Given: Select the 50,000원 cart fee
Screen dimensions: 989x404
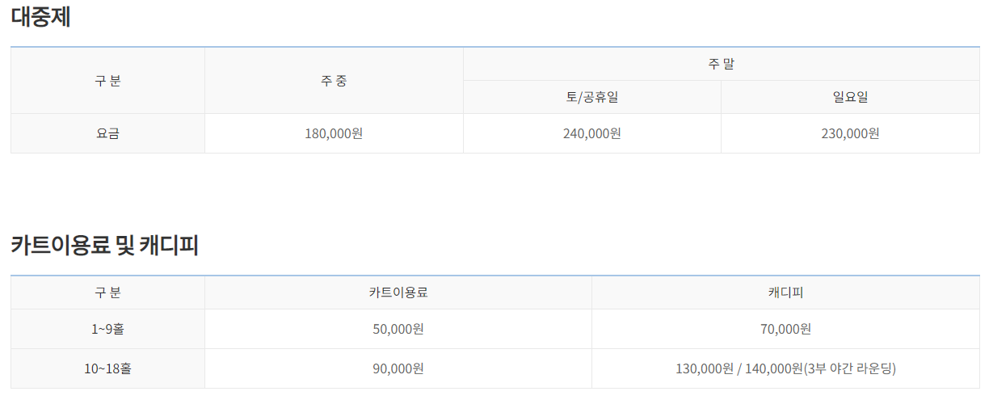Looking at the screenshot, I should [x=398, y=329].
